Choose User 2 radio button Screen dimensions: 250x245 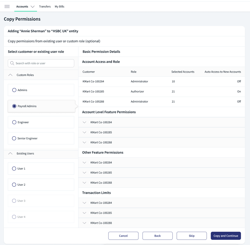pos(14,185)
